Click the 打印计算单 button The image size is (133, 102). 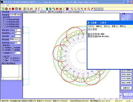126,79
